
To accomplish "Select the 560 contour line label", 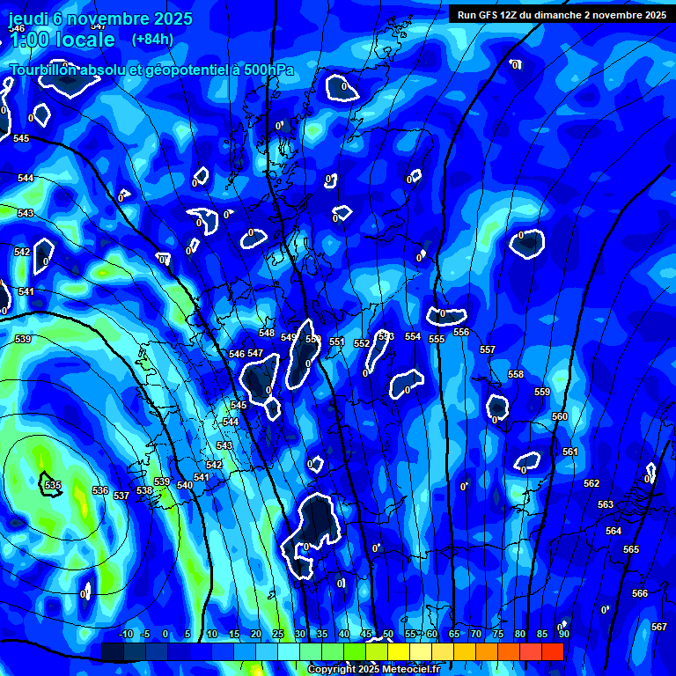I will pos(560,416).
